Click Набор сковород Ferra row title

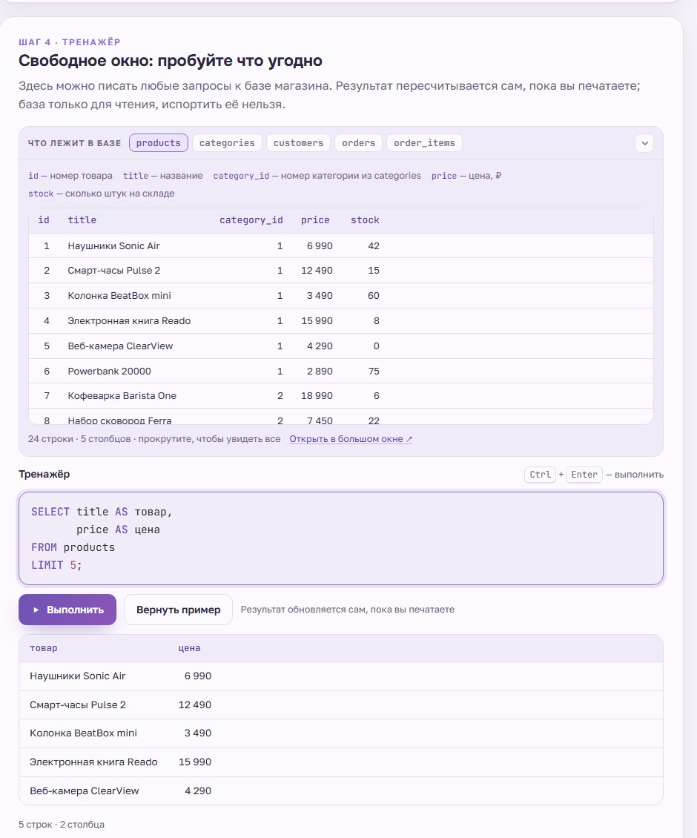[119, 420]
